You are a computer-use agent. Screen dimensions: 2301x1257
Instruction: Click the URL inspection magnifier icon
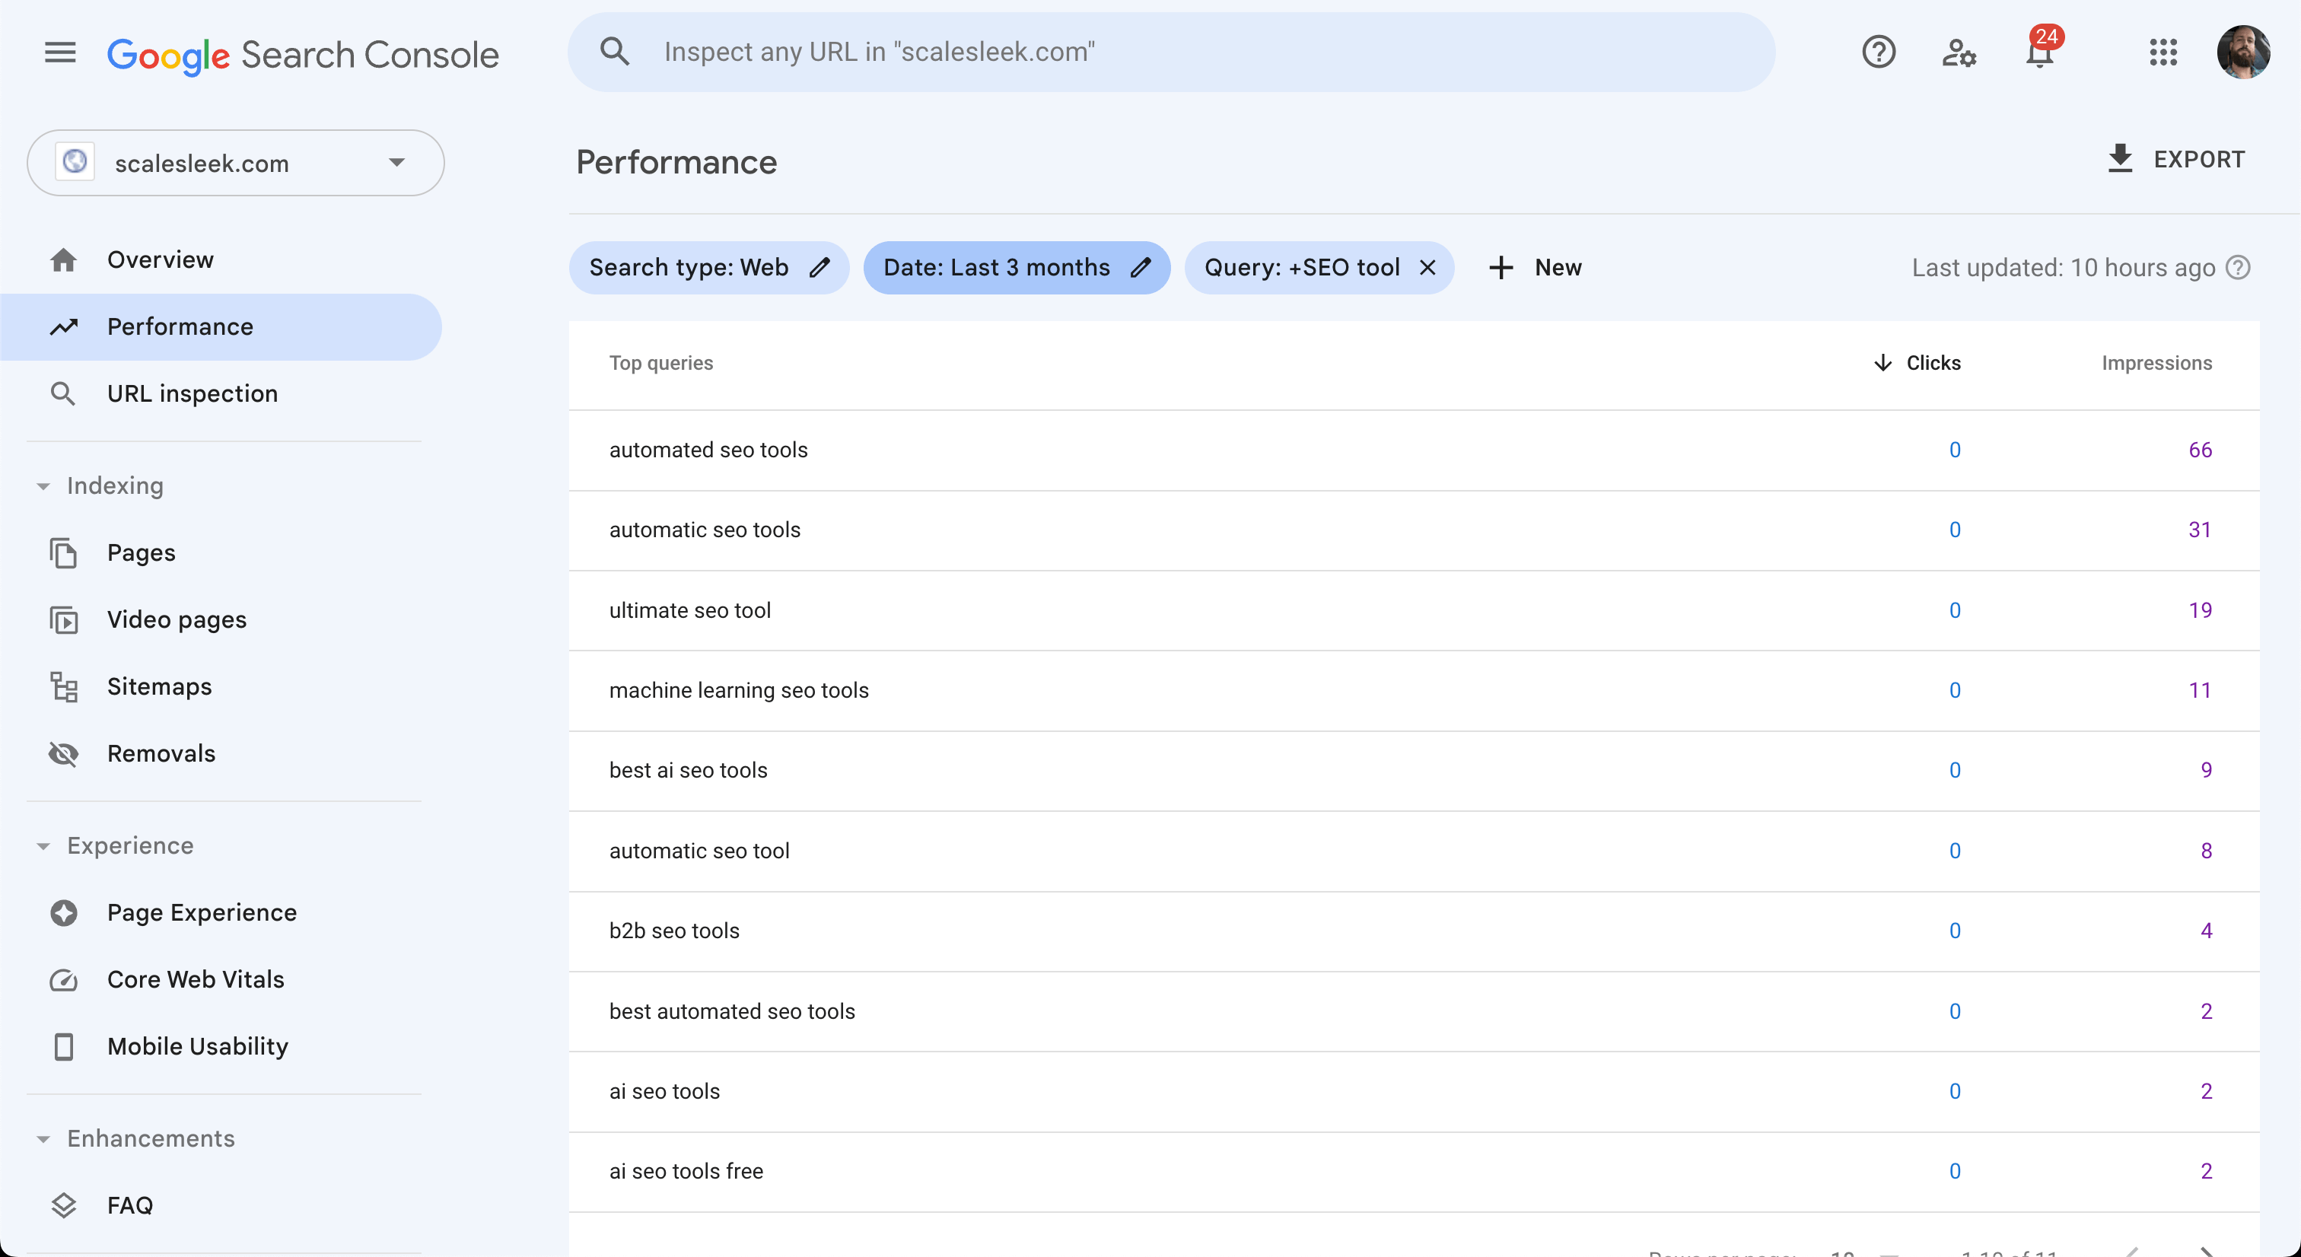[62, 393]
